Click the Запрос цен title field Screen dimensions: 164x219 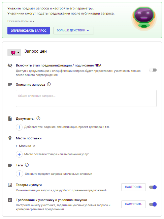point(90,52)
